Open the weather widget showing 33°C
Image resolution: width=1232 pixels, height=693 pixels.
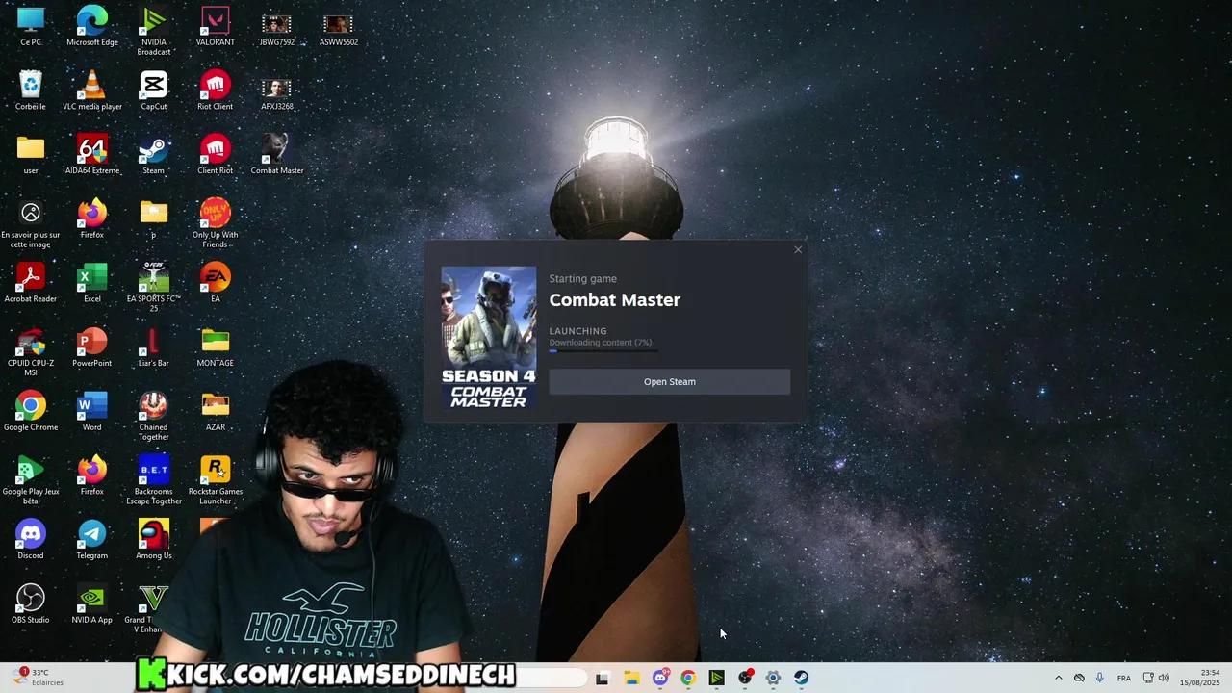pos(40,678)
